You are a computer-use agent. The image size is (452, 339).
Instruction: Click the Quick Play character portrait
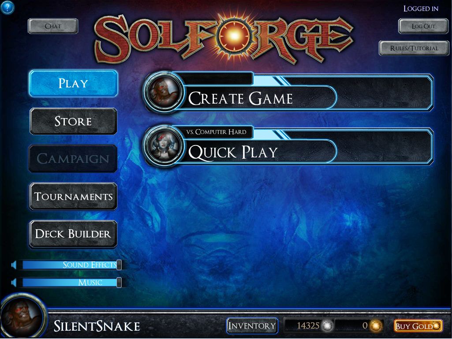[x=164, y=145]
